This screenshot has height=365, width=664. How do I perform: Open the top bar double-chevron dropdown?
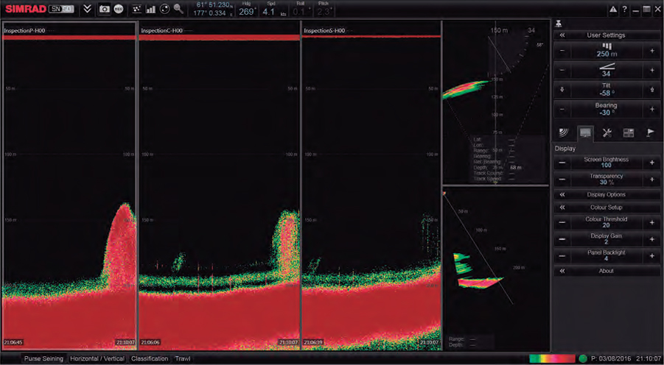click(87, 9)
